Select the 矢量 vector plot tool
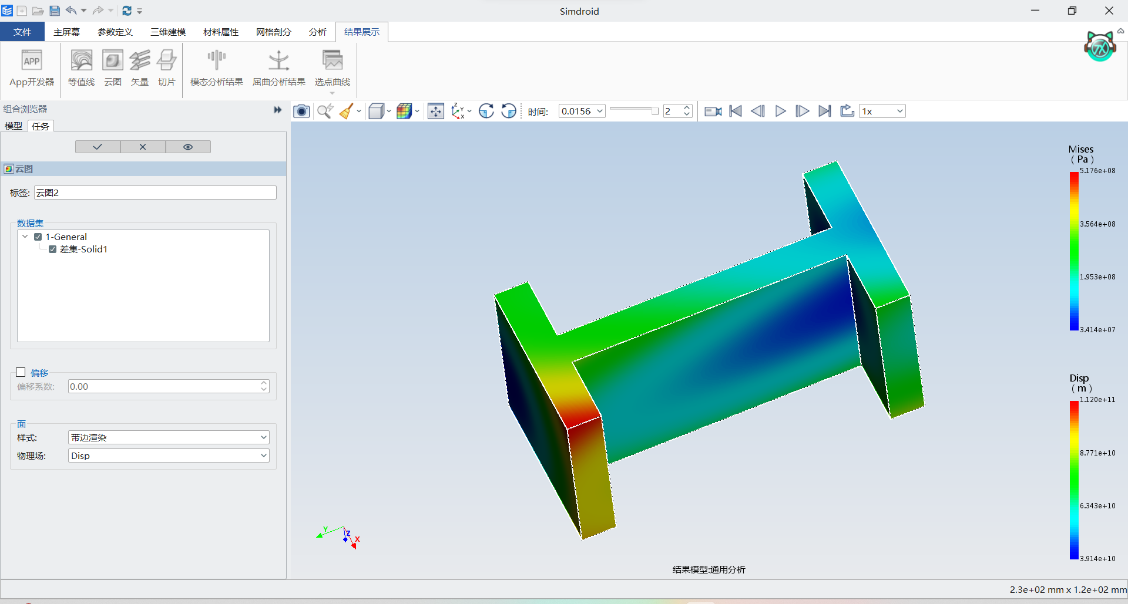 [x=140, y=69]
